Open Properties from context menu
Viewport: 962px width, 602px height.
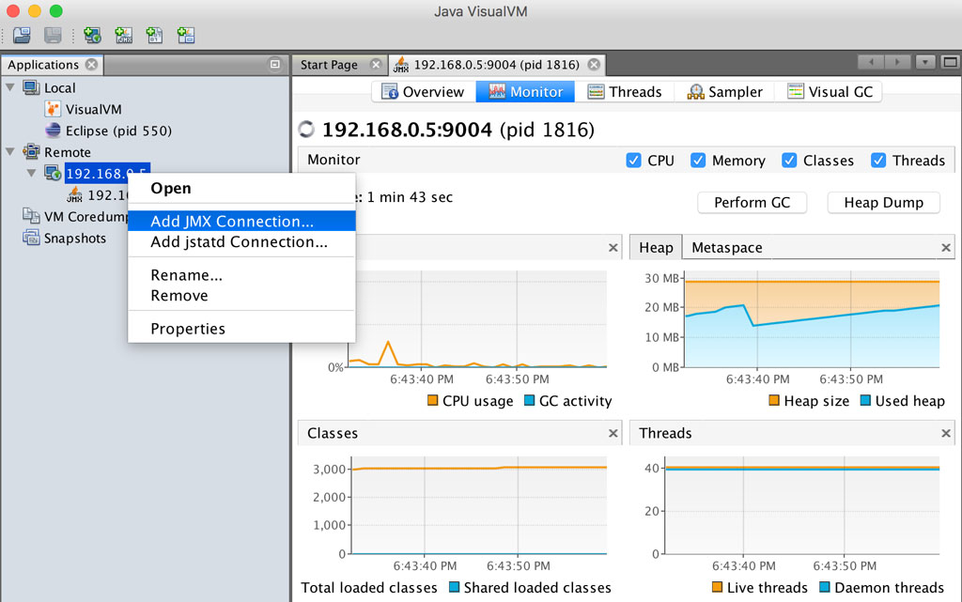[x=241, y=329]
